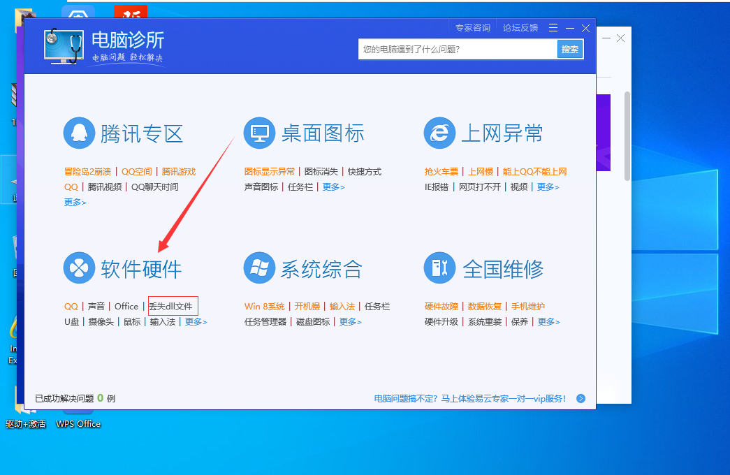Select the Office link
730x475 pixels.
[x=126, y=307]
